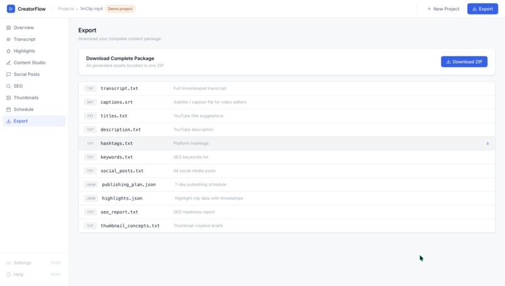The height and width of the screenshot is (286, 505).
Task: Click the Transcript lines icon in sidebar
Action: [8, 39]
